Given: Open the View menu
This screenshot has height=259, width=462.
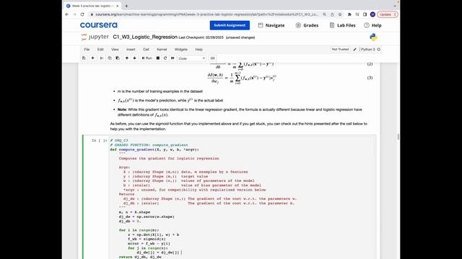Looking at the screenshot, I should pos(115,50).
